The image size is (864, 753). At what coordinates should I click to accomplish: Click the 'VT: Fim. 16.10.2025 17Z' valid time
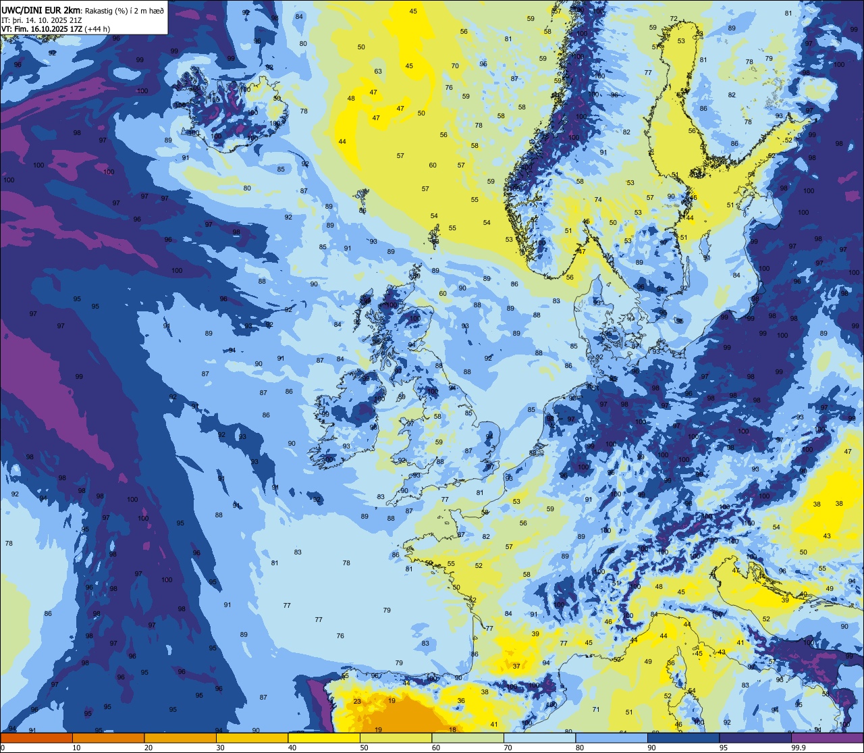point(42,28)
